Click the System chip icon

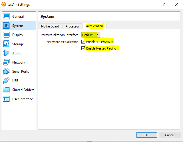coord(6,25)
